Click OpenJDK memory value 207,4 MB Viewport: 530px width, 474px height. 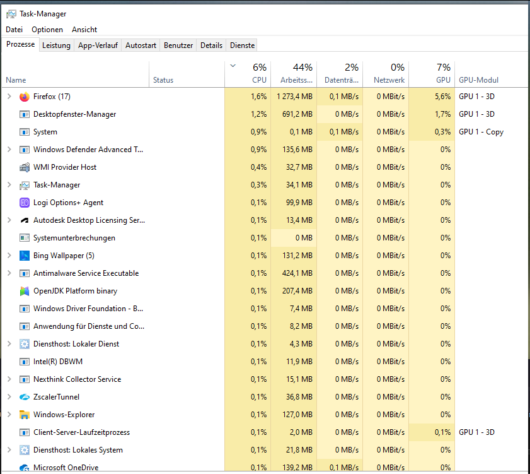point(297,291)
